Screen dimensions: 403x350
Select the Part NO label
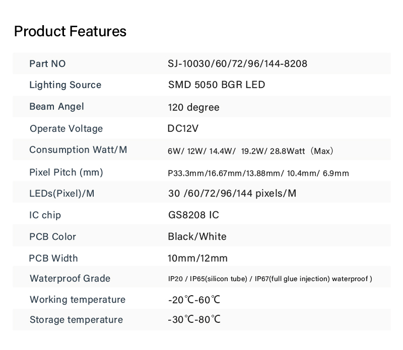tap(47, 64)
